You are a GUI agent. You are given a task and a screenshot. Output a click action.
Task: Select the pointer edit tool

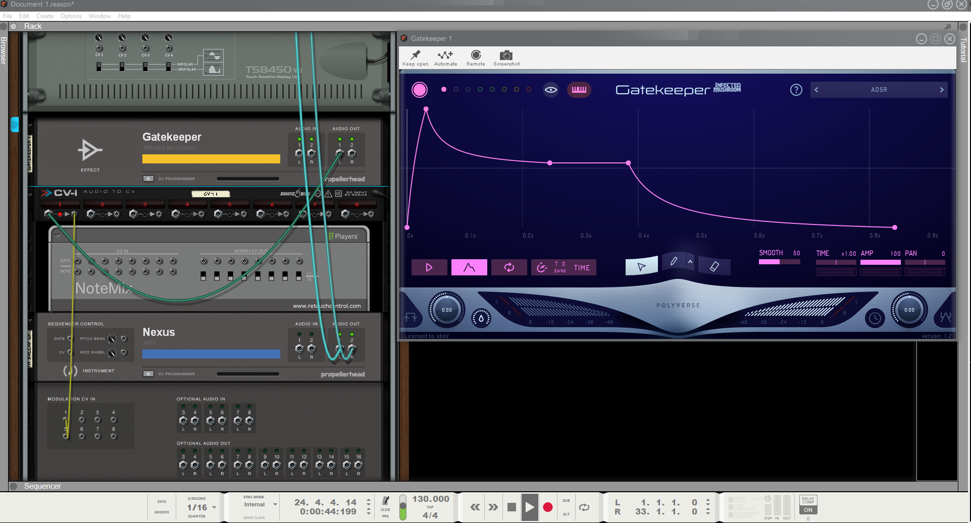pyautogui.click(x=641, y=266)
